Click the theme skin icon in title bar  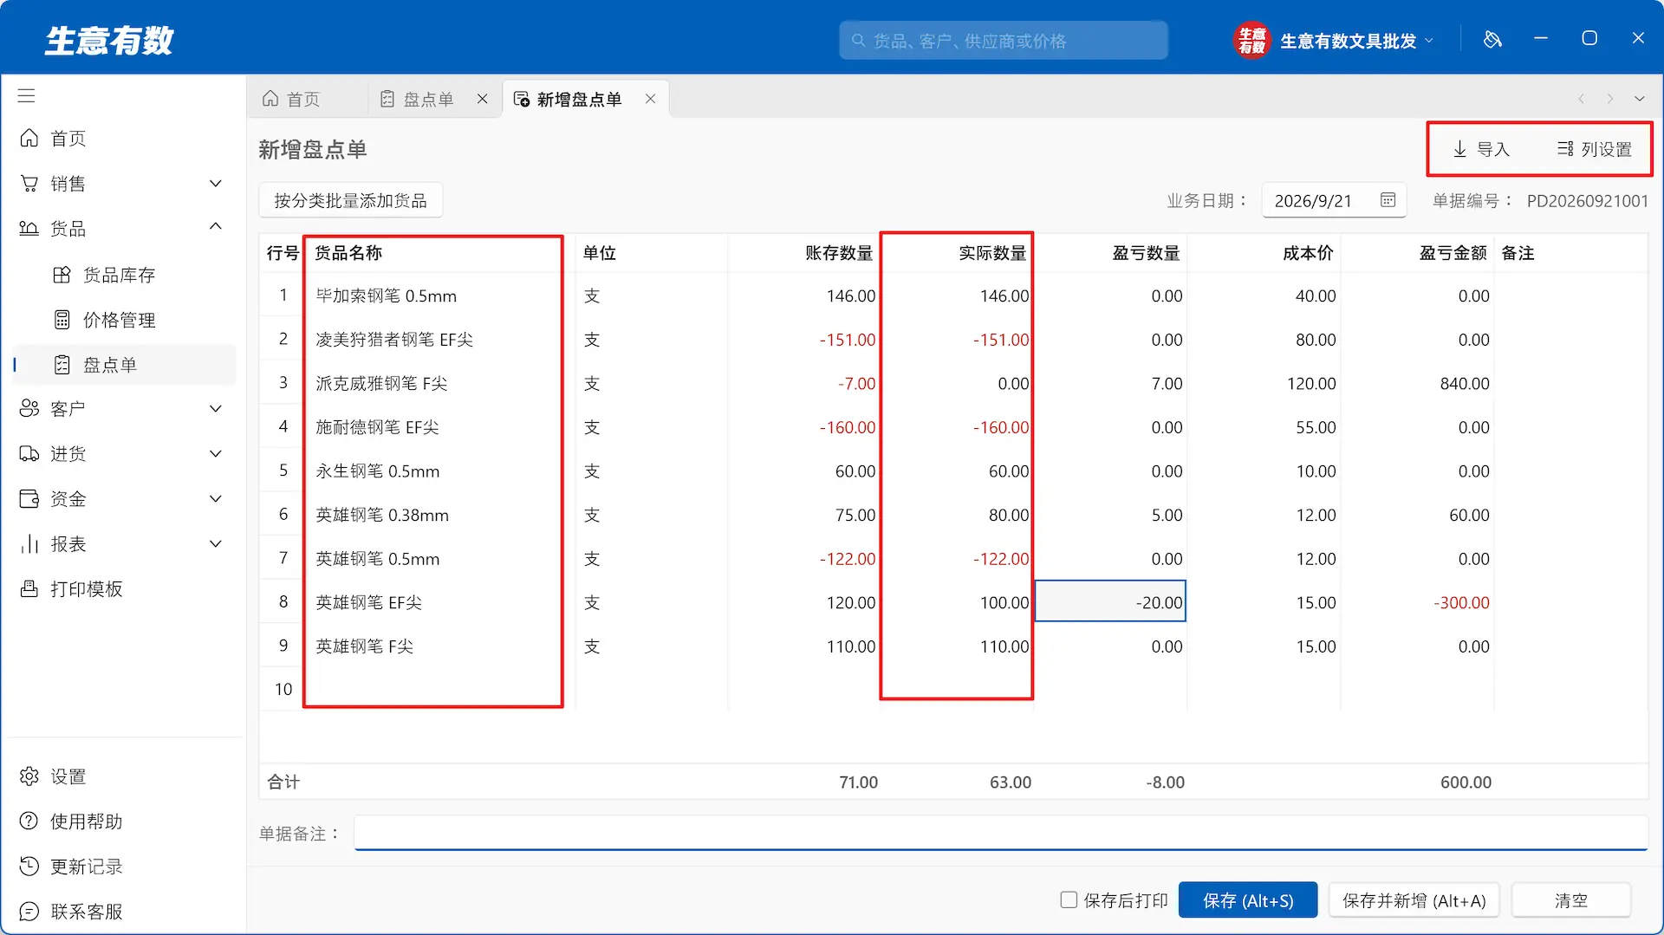(1492, 39)
